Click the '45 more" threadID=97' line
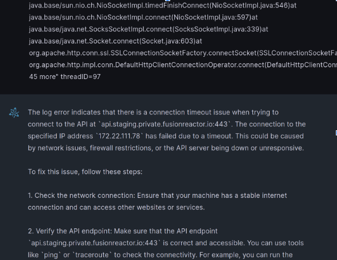 pos(65,76)
